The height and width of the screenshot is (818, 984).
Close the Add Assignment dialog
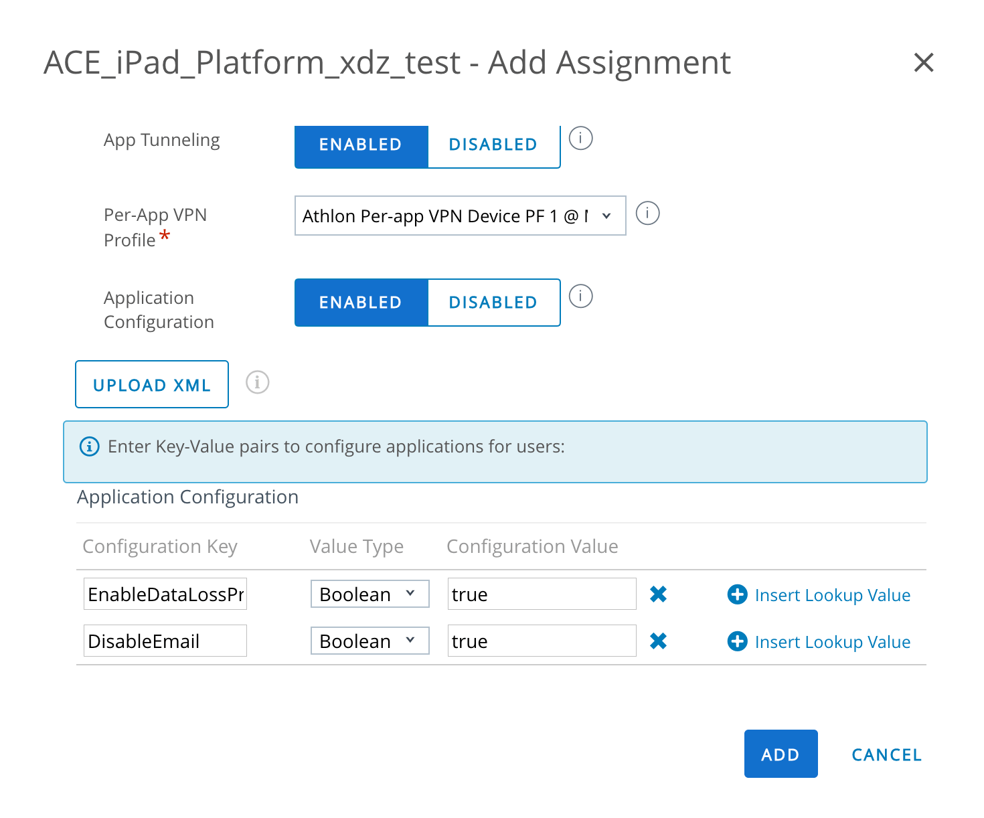(924, 63)
